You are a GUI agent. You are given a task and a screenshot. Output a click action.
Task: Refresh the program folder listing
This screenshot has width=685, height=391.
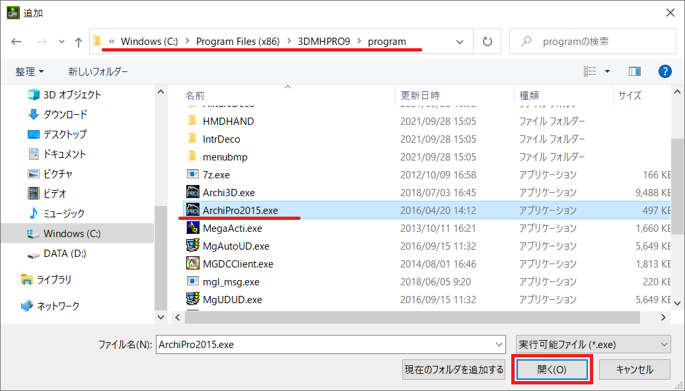[487, 42]
